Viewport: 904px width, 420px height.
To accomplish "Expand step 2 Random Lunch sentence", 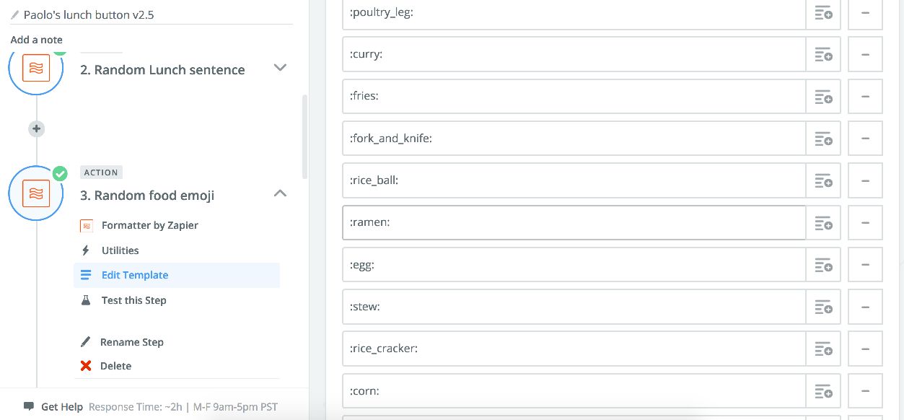I will click(281, 68).
